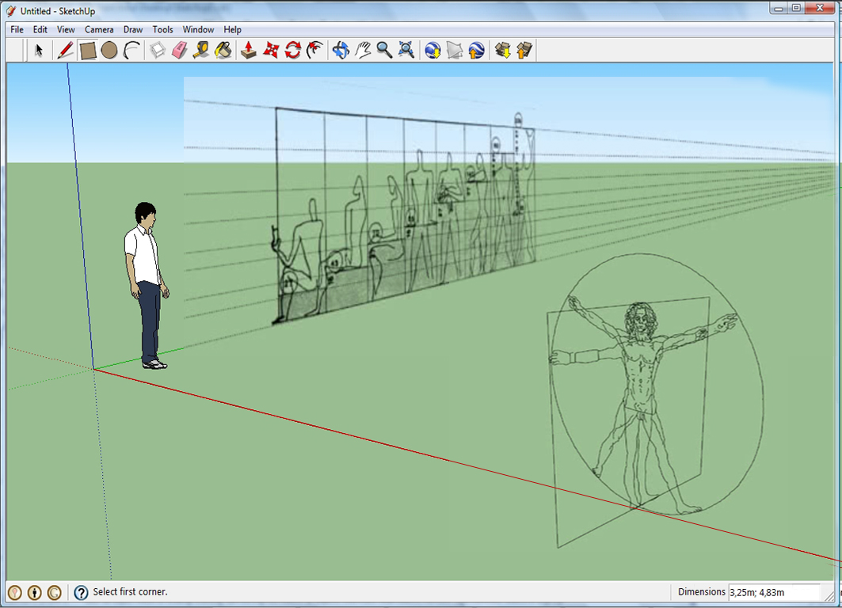Maximize the SketchUp window
Viewport: 842px width, 608px height.
[796, 8]
